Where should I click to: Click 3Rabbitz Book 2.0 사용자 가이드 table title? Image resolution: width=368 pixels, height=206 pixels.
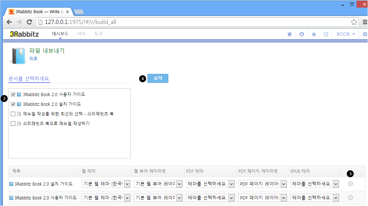click(46, 198)
